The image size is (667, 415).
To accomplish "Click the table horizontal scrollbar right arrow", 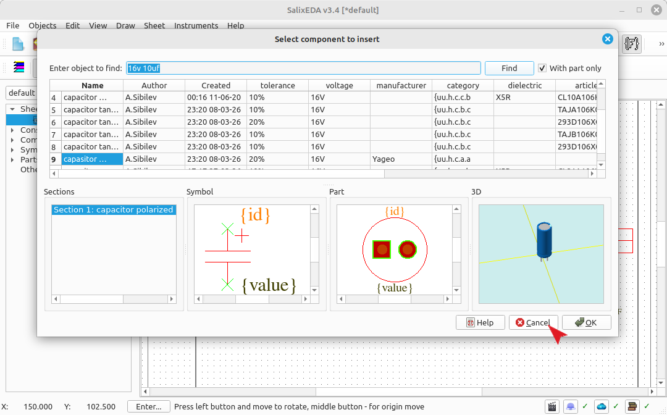I will tap(592, 174).
